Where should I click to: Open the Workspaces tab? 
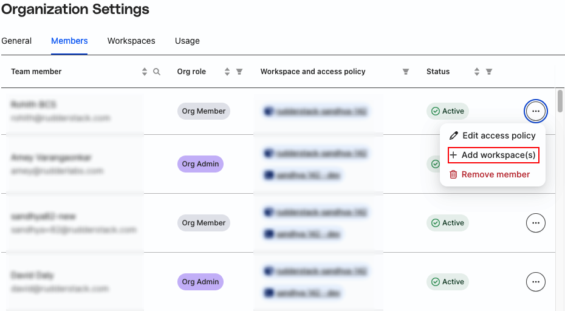pyautogui.click(x=131, y=41)
